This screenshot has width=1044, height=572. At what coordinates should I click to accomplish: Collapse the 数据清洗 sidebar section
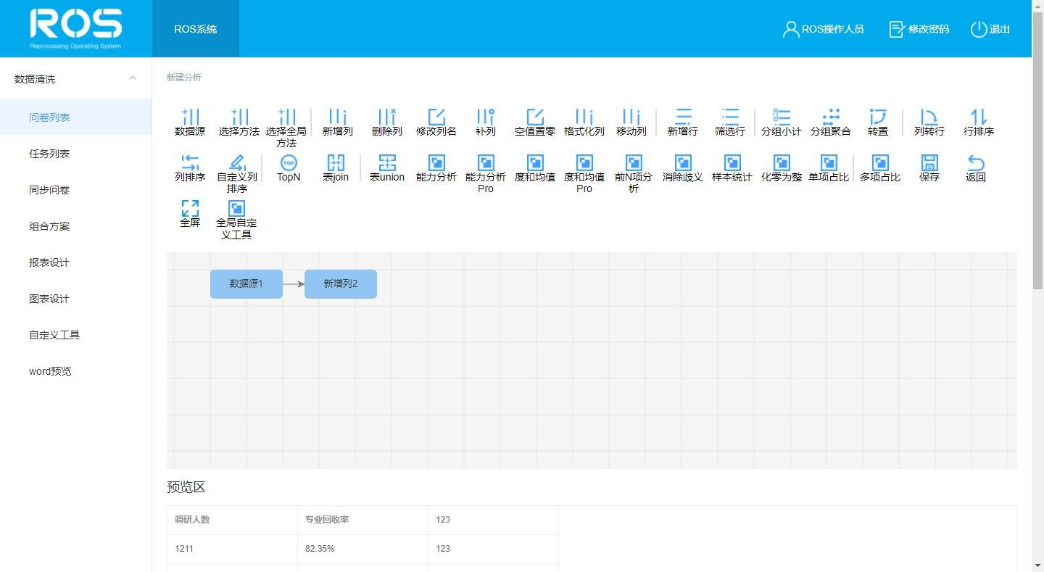(76, 78)
